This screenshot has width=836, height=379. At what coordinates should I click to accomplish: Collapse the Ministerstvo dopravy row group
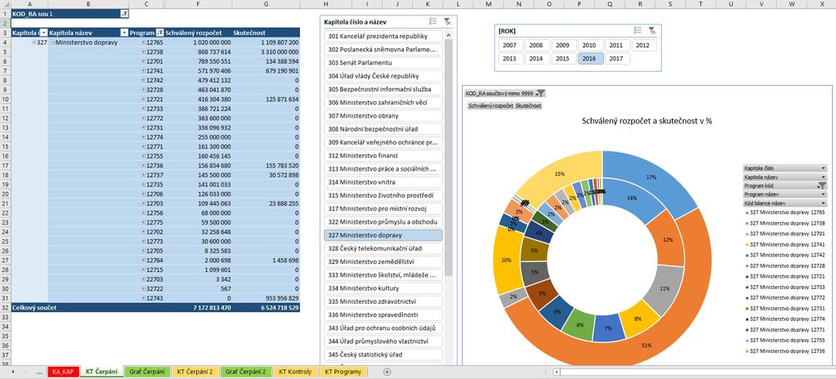[x=52, y=42]
